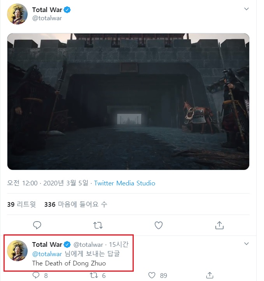Click the reply icon showing 8 replies
264x281 pixels.
coord(37,275)
